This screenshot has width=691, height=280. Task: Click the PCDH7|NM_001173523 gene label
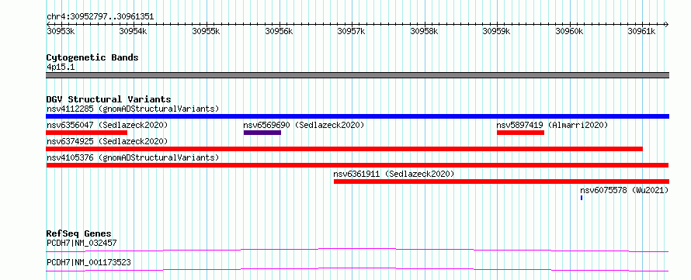[89, 263]
